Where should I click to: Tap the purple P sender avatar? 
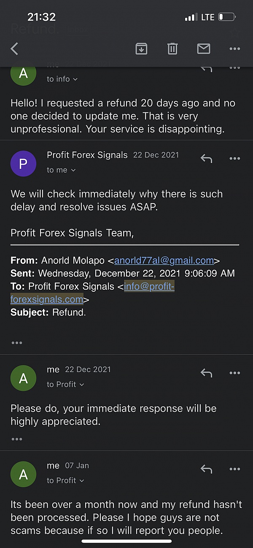pyautogui.click(x=23, y=163)
